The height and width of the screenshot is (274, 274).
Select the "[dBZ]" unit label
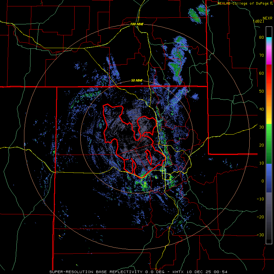(x=258, y=21)
